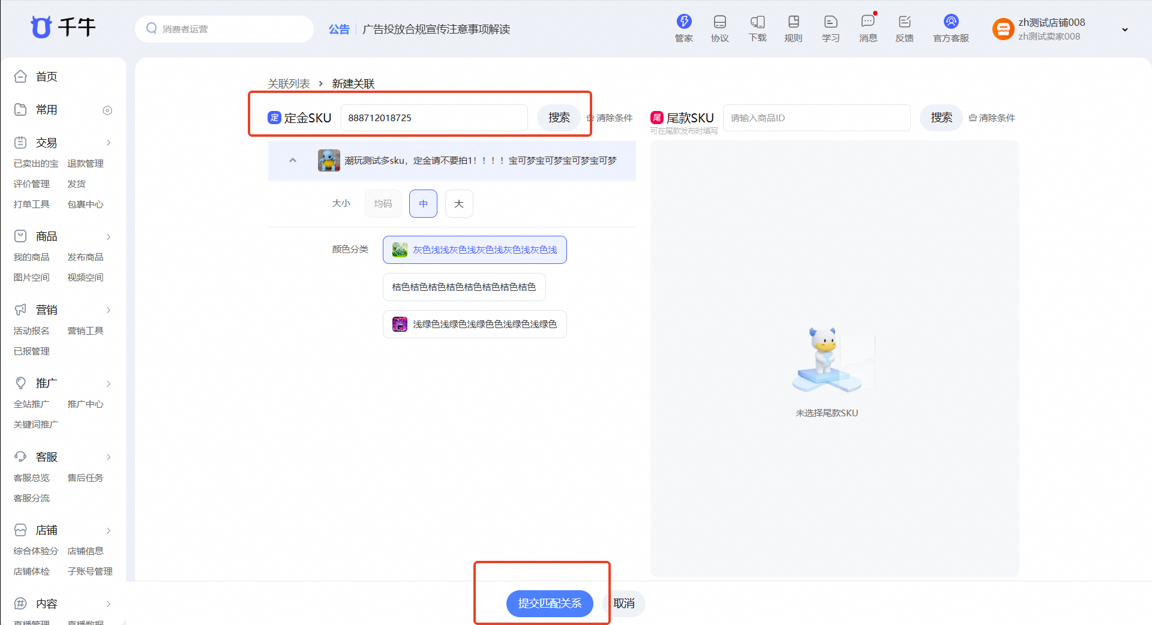Open 视频空间 in sidebar
Viewport: 1152px width, 625px height.
(x=85, y=278)
